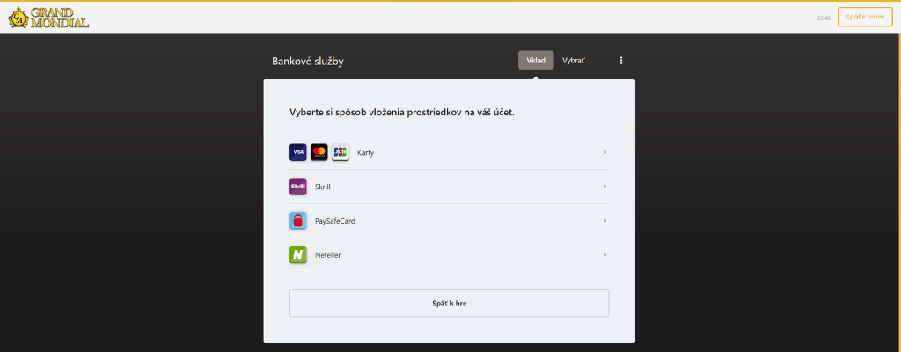Viewport: 901px width, 352px height.
Task: Expand the Skrill row chevron arrow
Action: coord(605,187)
